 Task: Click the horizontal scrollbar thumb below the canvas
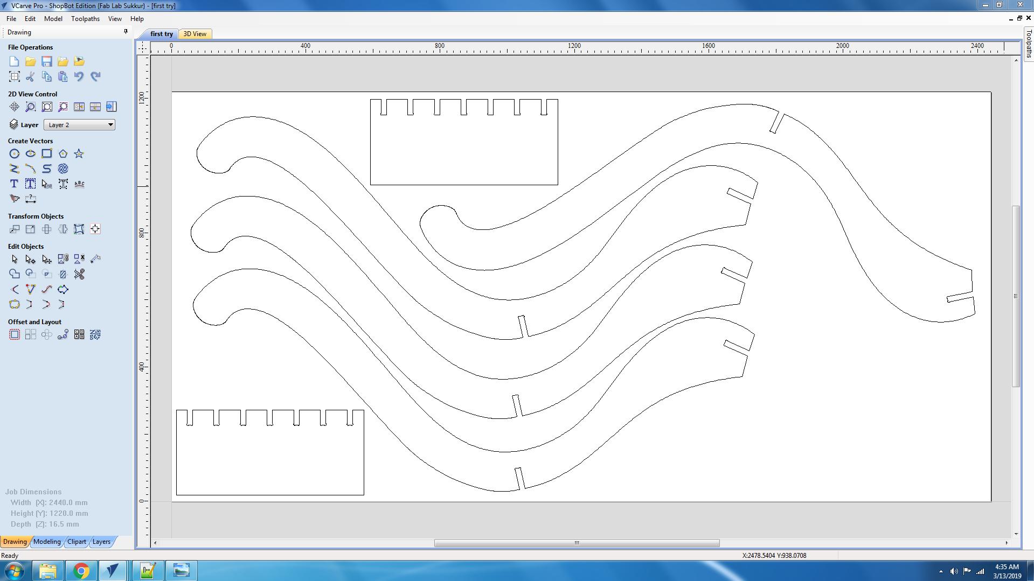pos(577,543)
